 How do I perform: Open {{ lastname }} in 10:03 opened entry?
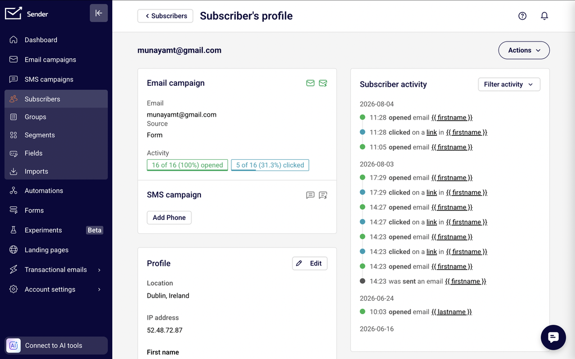451,312
